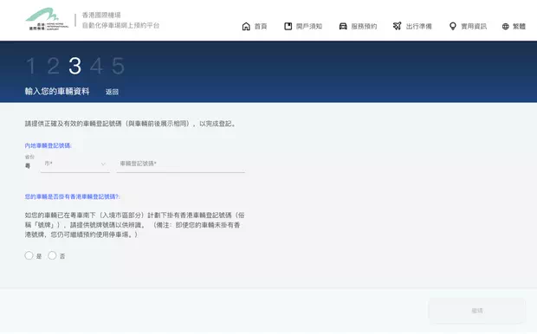Click the 您的車輛是否掛有香港車輛登記號碼 question text
Image resolution: width=537 pixels, height=334 pixels.
click(72, 196)
